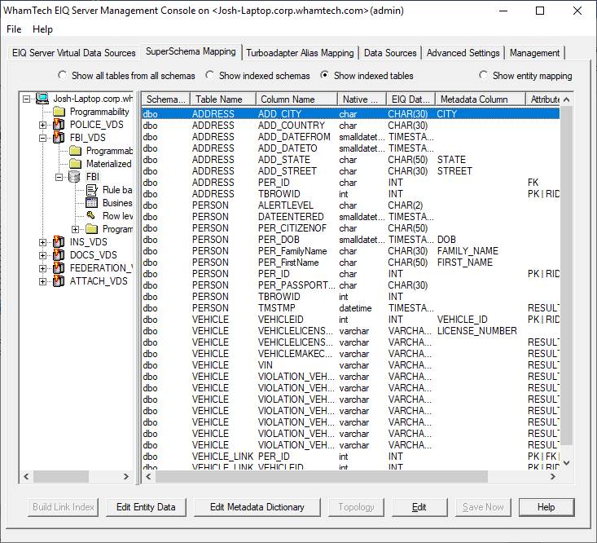Click the table's vertical scrollbar thumb

click(567, 276)
